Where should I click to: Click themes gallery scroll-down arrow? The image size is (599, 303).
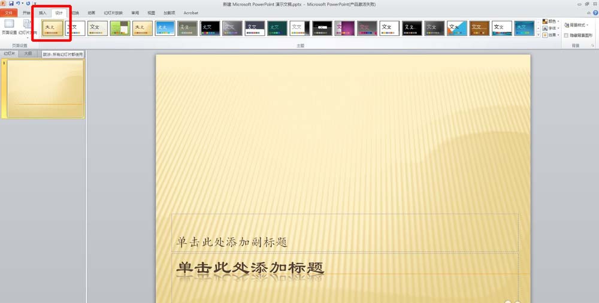click(x=539, y=29)
